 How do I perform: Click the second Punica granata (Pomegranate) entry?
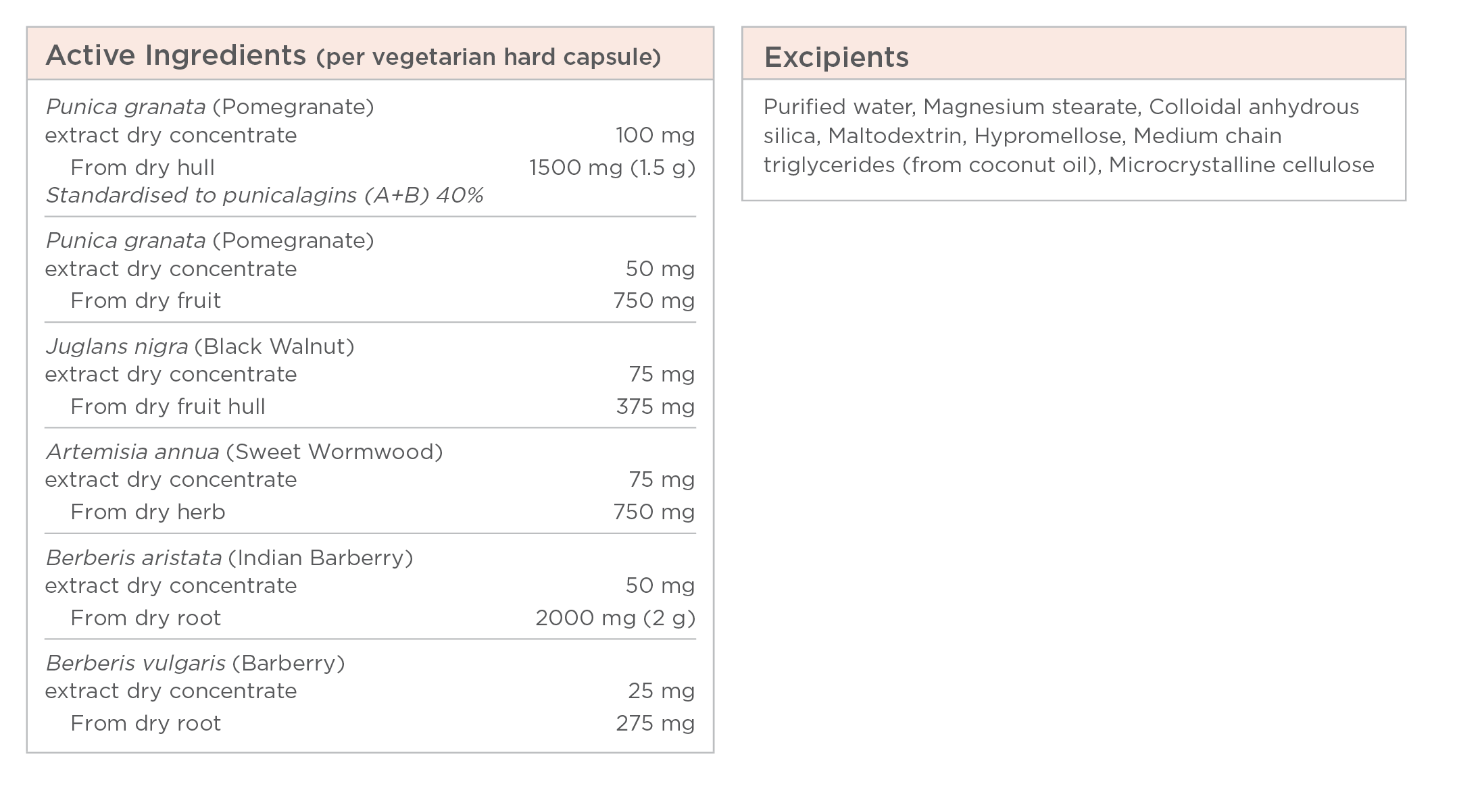point(209,240)
